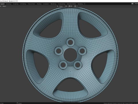Open the Sculpting workspace tab
Viewport: 138px width, 104px height.
pyautogui.click(x=16, y=4)
